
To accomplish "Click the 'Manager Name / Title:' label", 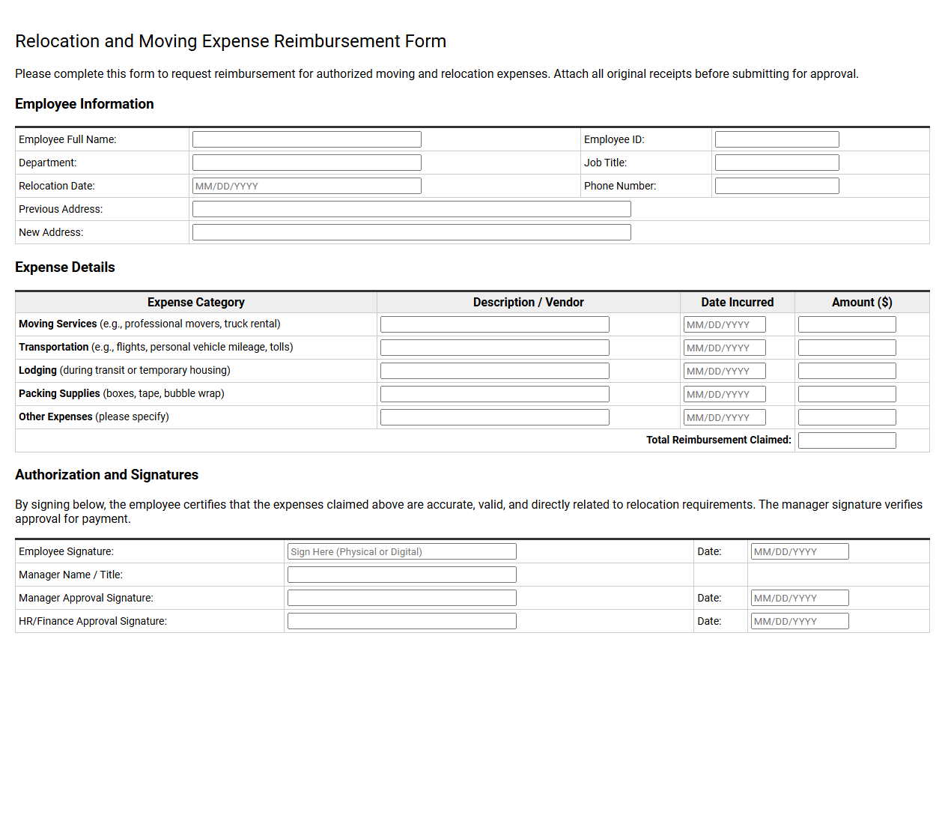I will [70, 575].
